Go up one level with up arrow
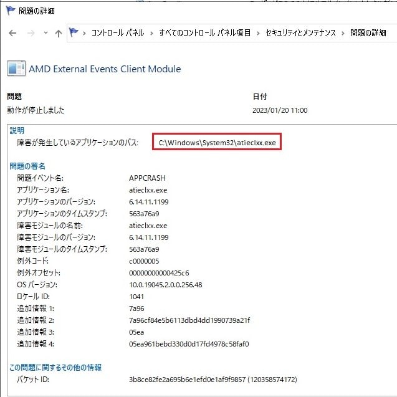 coord(59,33)
